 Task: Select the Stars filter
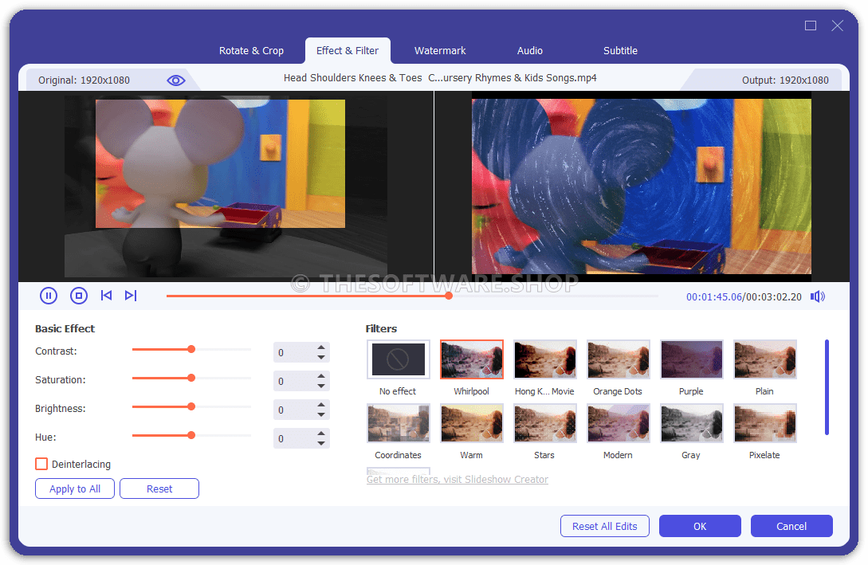(545, 423)
